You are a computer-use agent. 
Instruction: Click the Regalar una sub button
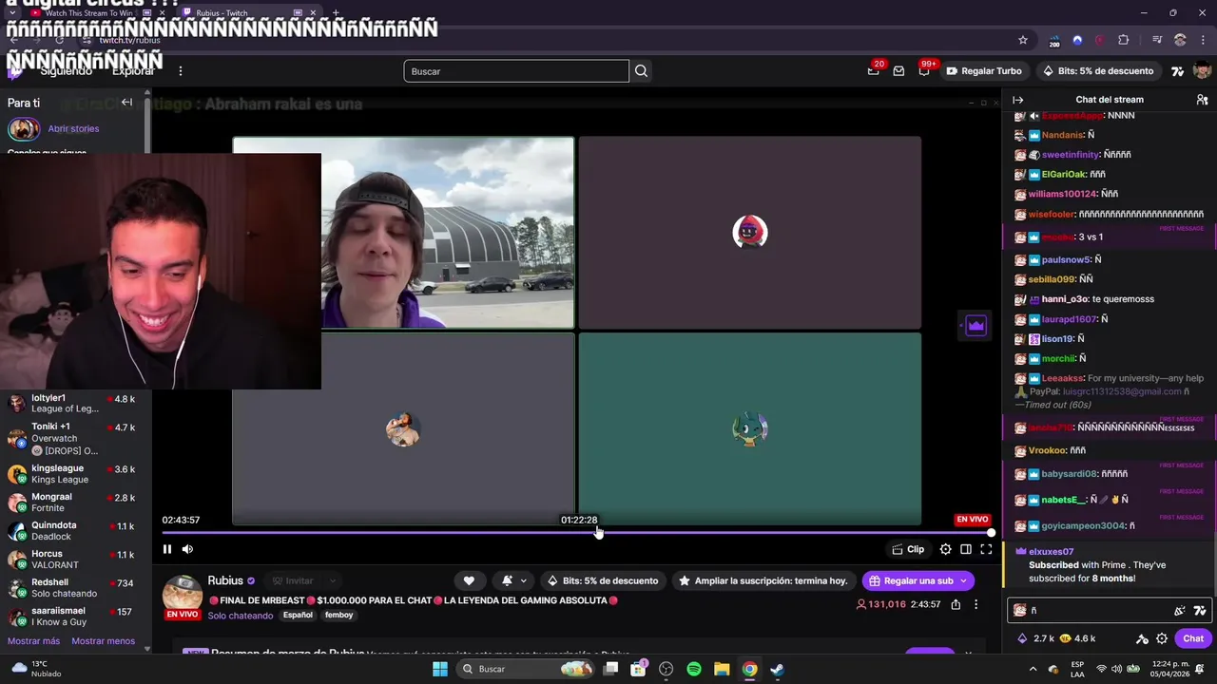point(918,580)
